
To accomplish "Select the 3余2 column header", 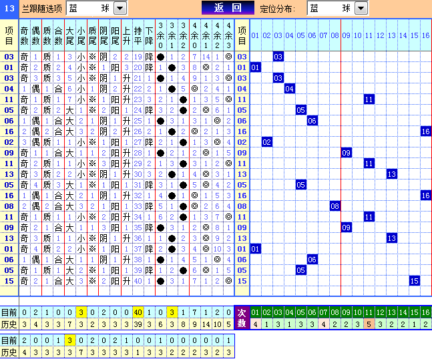I will point(183,35).
